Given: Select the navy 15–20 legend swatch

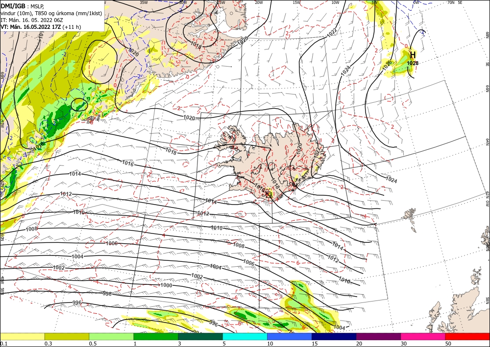Looking at the screenshot, I should click(x=334, y=336).
